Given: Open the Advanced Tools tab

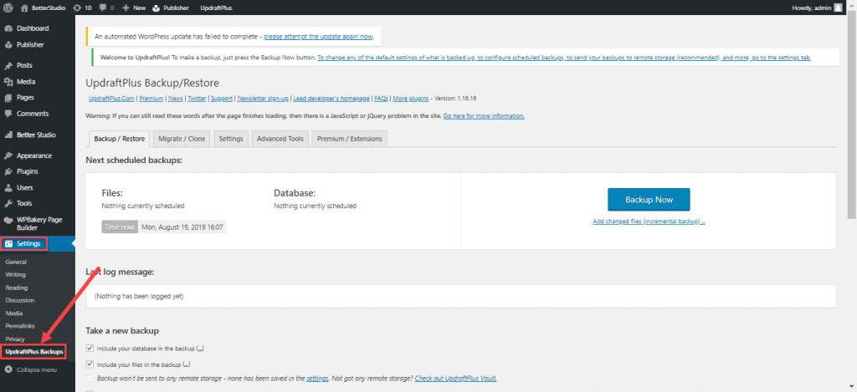Looking at the screenshot, I should pyautogui.click(x=280, y=139).
